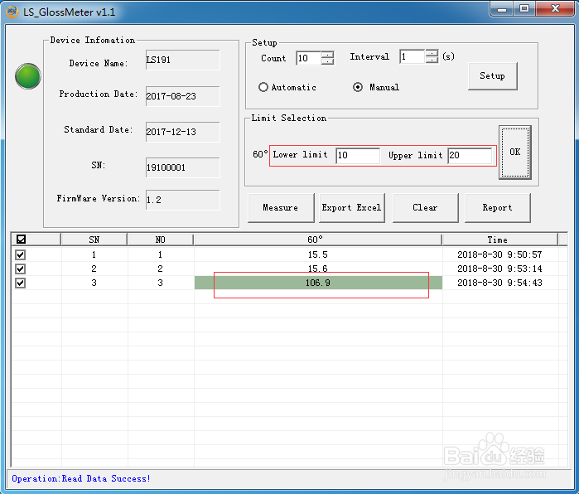Select the 15.6 gloss value cell
This screenshot has width=579, height=494.
pyautogui.click(x=318, y=269)
